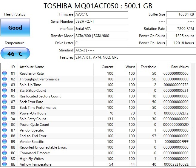Click the Attribute Name column header

55,67
